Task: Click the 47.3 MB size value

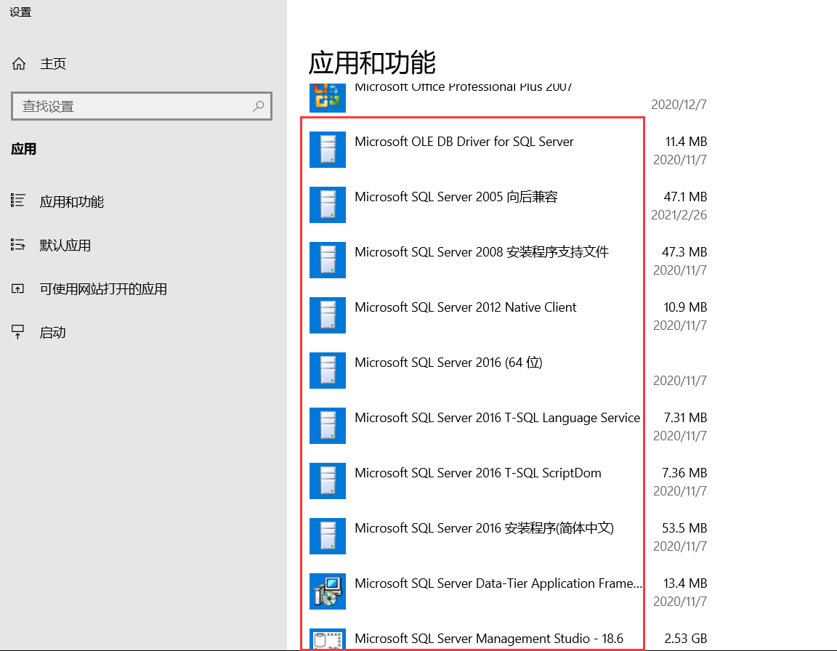Action: pos(684,252)
